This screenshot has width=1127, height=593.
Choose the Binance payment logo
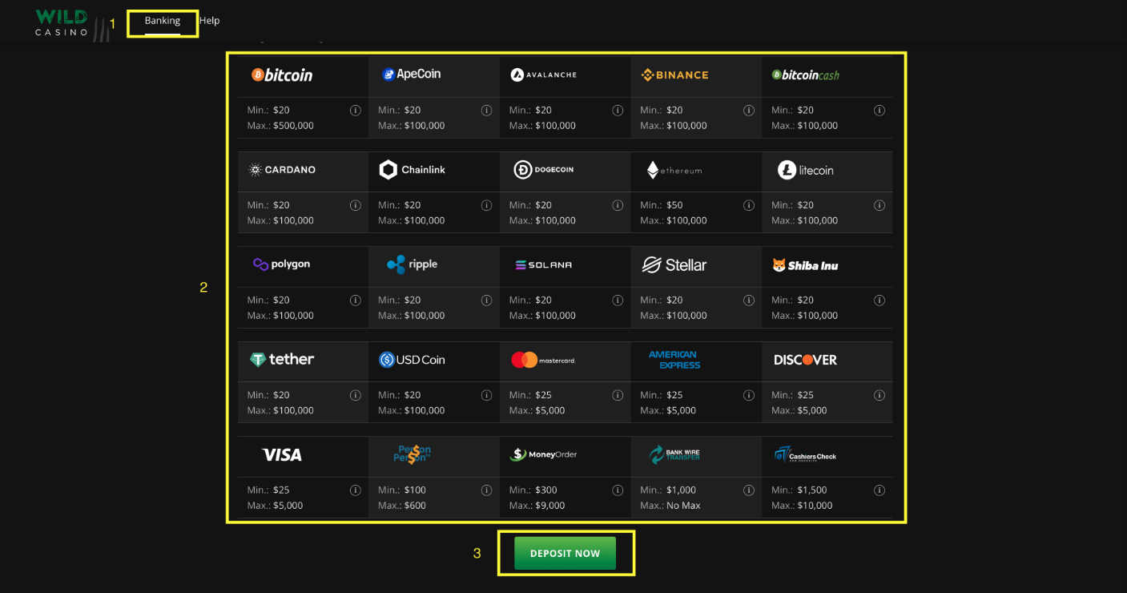click(x=674, y=75)
